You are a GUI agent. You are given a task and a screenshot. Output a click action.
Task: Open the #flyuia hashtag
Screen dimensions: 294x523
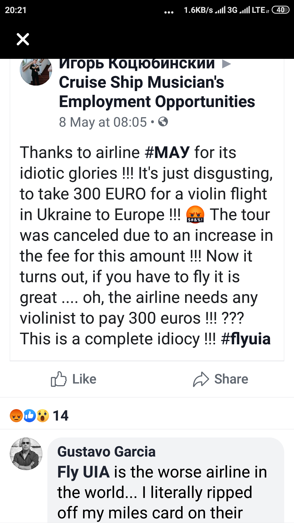pos(246,339)
